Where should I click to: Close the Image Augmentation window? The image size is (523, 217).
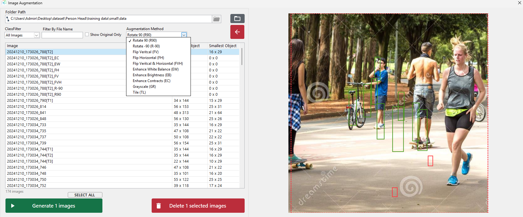(519, 3)
